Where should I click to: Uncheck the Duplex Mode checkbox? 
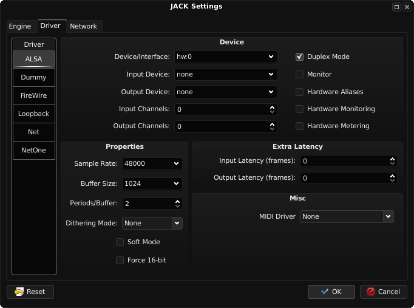[299, 56]
